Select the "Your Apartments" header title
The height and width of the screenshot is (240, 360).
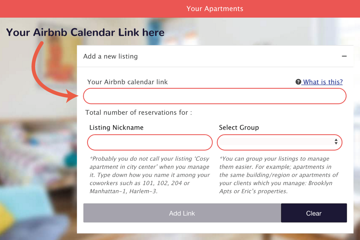point(215,8)
